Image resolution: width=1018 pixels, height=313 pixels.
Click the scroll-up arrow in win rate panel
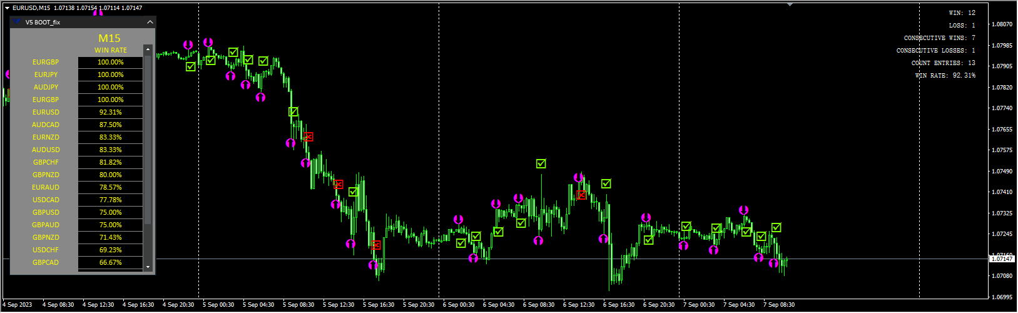(x=148, y=49)
